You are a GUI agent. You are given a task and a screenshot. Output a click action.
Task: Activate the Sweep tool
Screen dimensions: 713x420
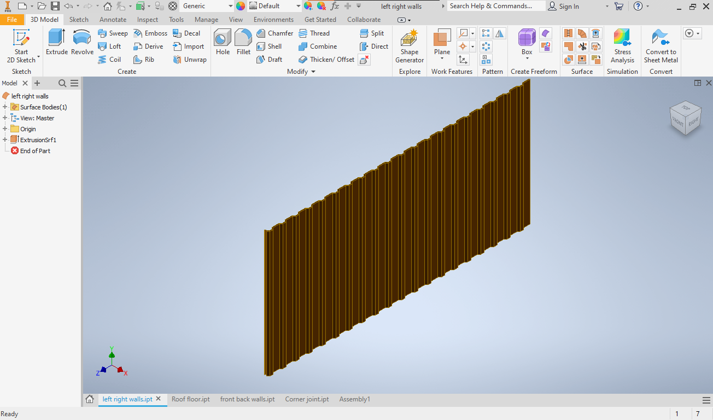(113, 33)
